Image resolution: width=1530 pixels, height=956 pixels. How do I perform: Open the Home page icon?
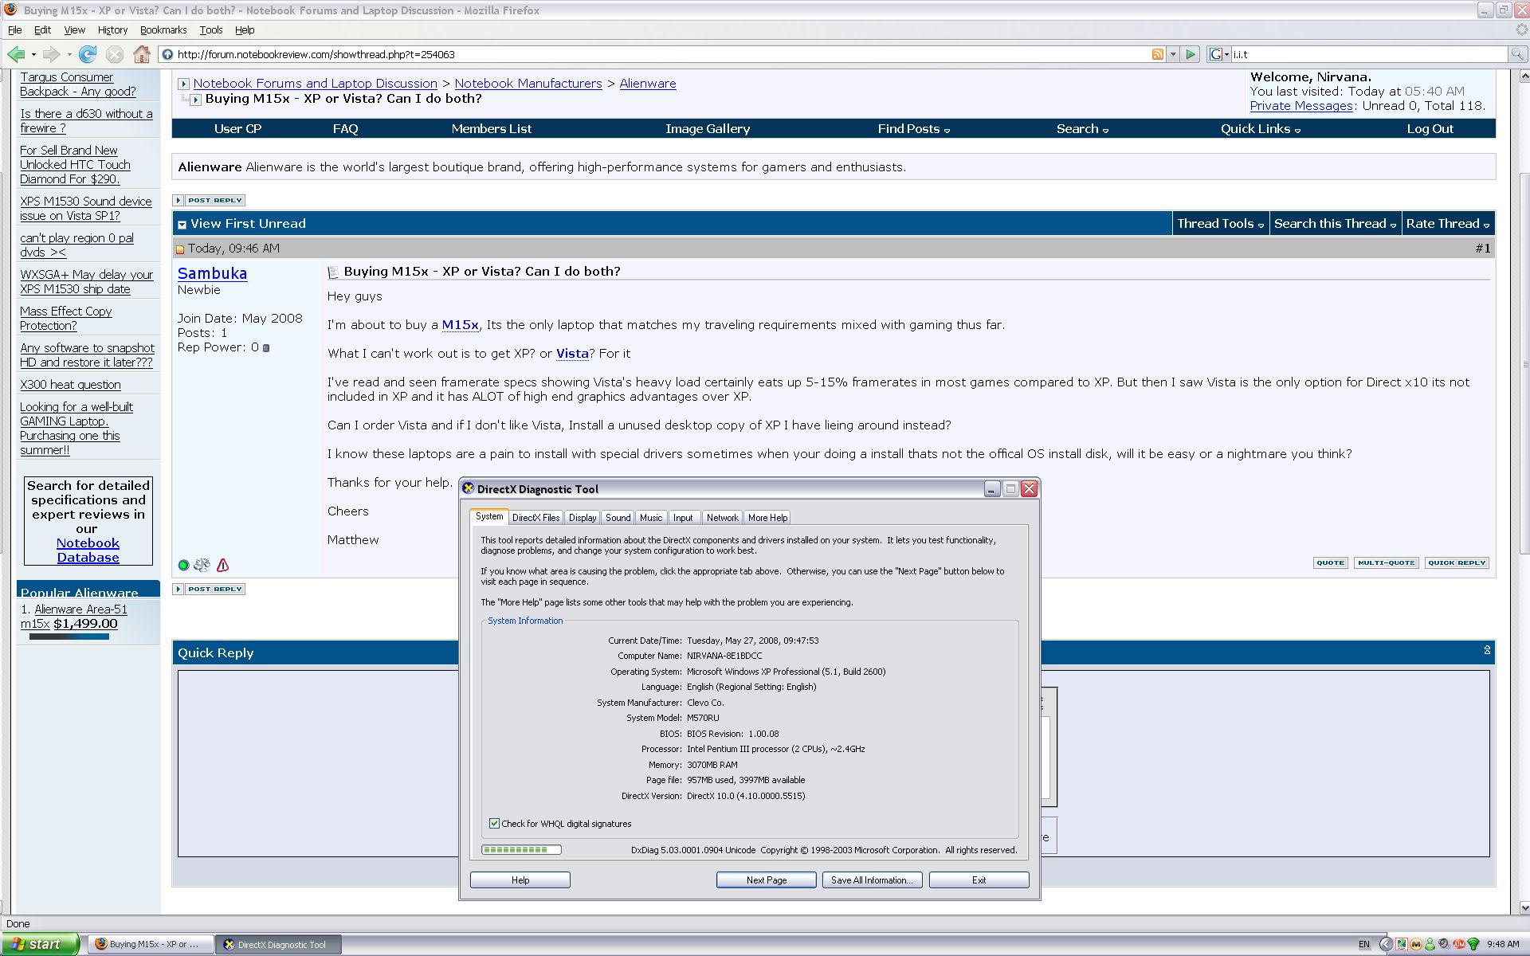(x=142, y=54)
